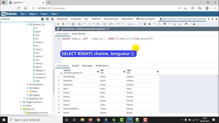The width and height of the screenshot is (219, 123).
Task: Collapse the Columns (16) tree node
Action: (27, 25)
